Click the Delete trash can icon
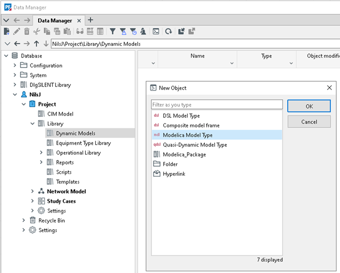 coord(27,31)
